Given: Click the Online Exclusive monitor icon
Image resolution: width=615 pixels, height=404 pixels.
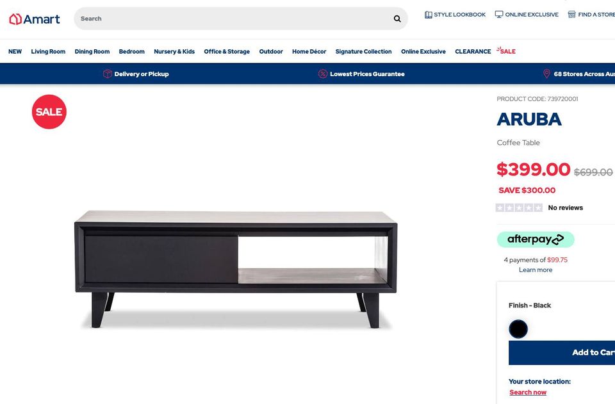Looking at the screenshot, I should coord(499,15).
